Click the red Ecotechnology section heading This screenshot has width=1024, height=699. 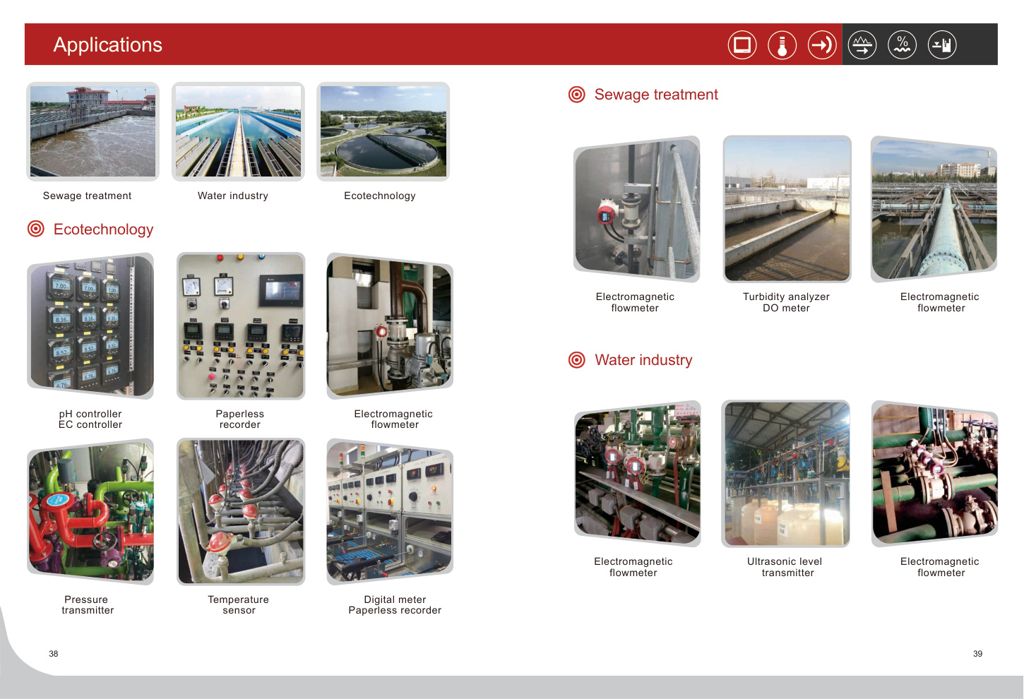click(x=104, y=229)
